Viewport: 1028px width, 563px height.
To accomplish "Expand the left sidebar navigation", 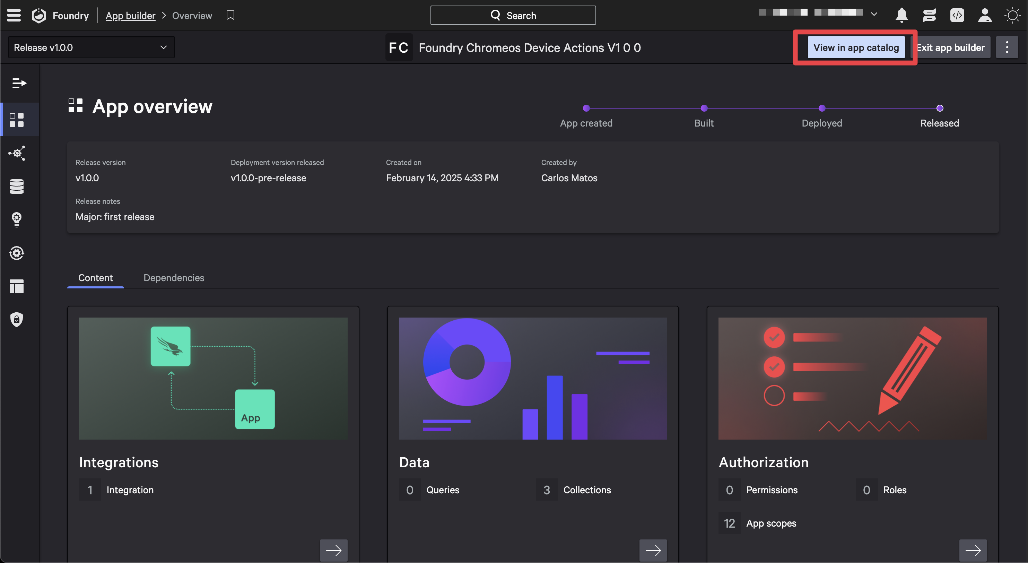I will [x=19, y=83].
